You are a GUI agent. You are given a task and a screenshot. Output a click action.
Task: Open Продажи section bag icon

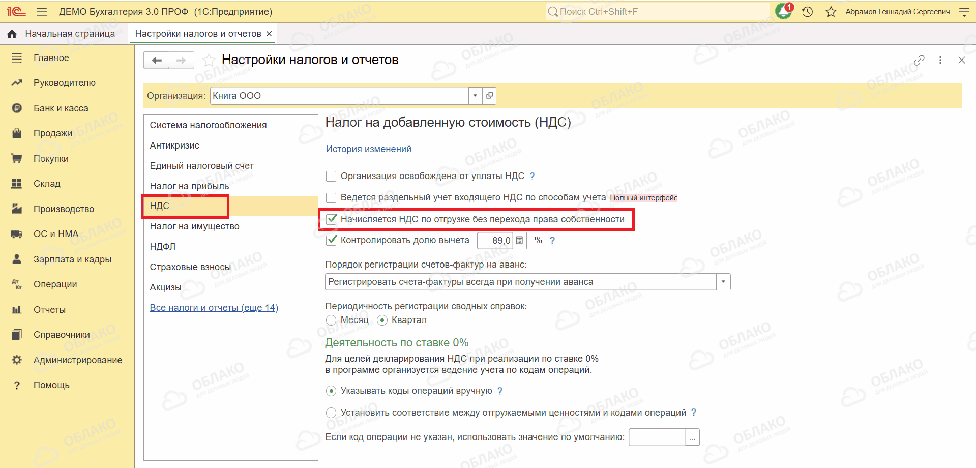(x=17, y=133)
